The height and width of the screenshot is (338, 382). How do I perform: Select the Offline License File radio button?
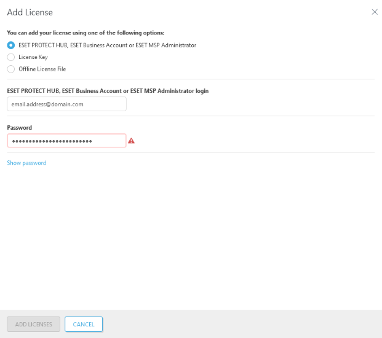point(10,69)
